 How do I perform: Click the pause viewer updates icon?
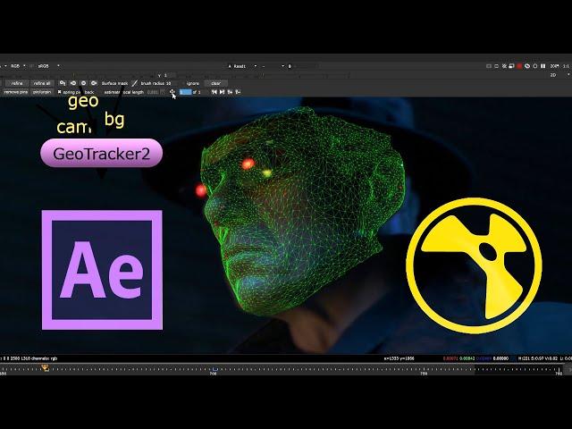pyautogui.click(x=543, y=66)
